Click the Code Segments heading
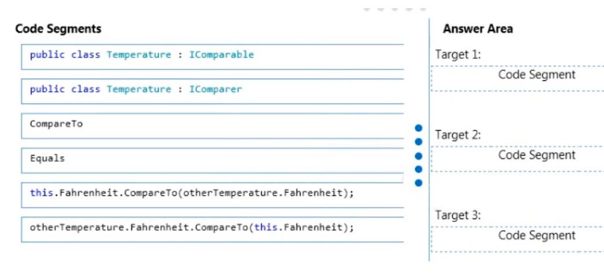604x274 pixels. tap(58, 29)
